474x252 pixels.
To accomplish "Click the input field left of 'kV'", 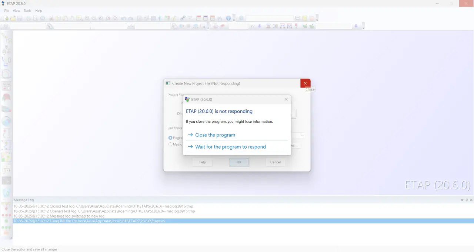I will [238, 26].
